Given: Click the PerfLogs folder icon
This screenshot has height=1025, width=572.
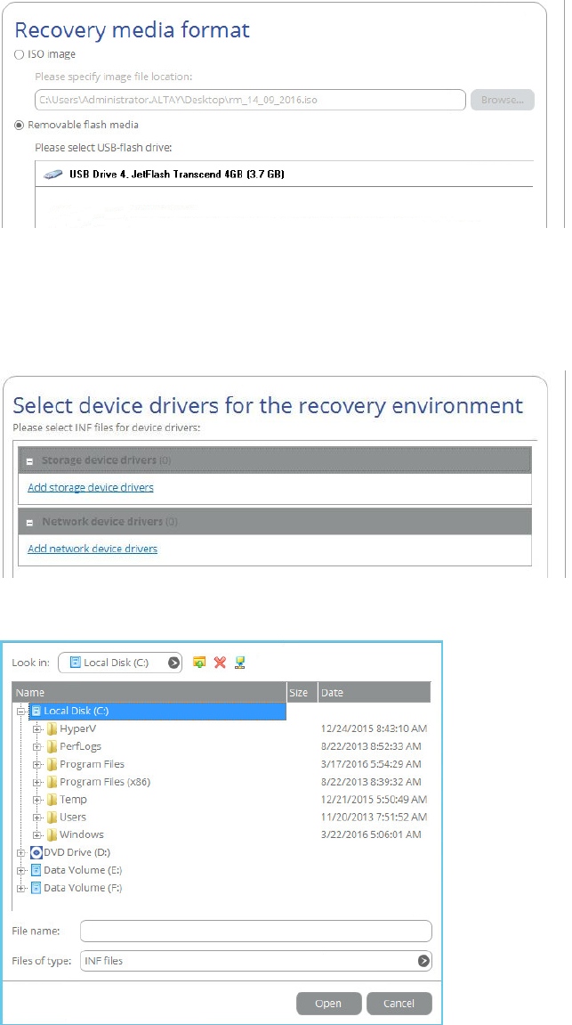Looking at the screenshot, I should coord(52,746).
